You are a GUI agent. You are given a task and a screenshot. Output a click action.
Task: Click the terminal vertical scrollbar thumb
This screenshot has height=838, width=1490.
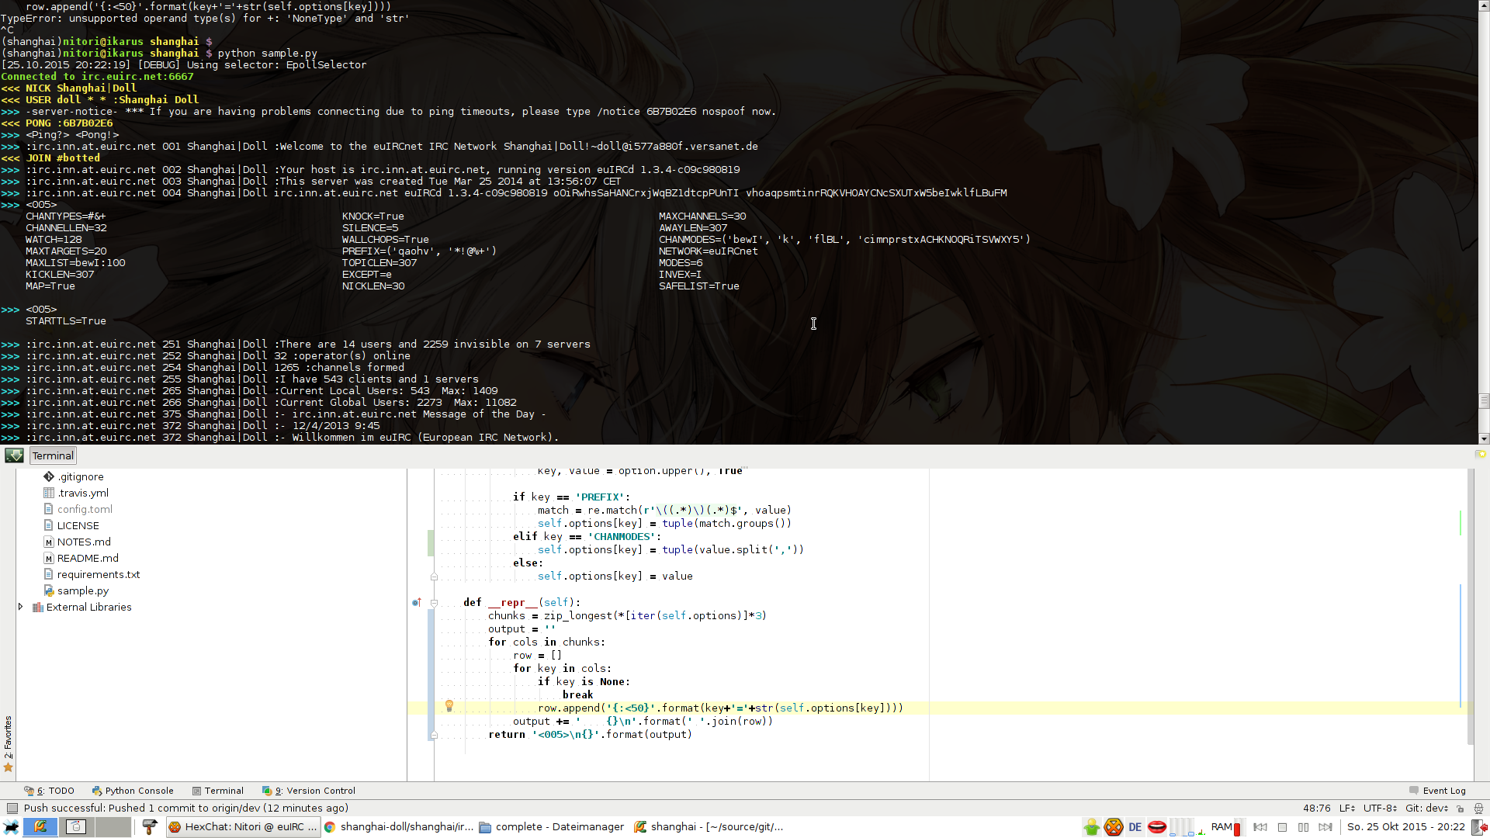[x=1484, y=401]
